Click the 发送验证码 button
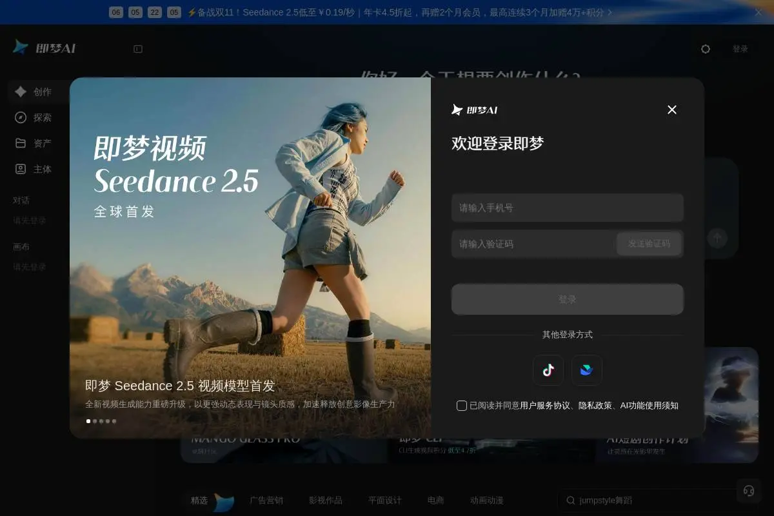The width and height of the screenshot is (774, 516). (x=649, y=244)
